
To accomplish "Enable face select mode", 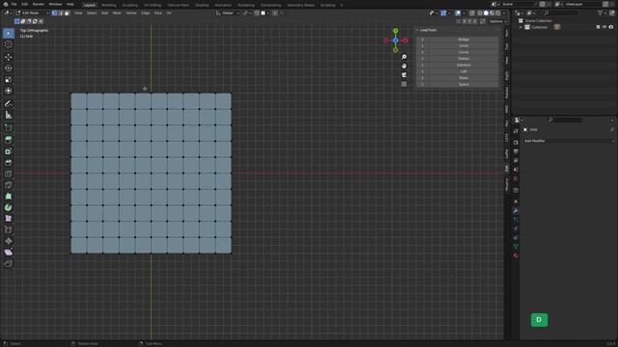I will 67,13.
